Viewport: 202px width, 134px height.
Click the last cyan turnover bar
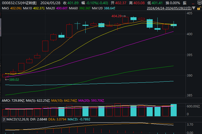coord(174,110)
